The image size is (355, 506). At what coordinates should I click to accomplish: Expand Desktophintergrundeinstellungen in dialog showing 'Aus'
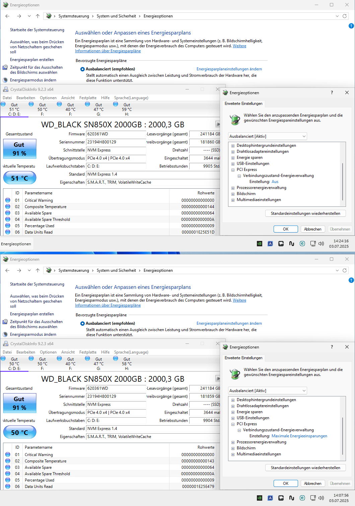233,146
